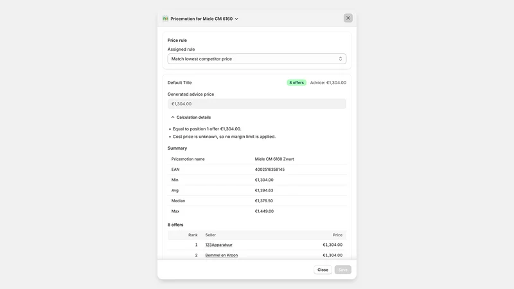Click the Price column header
Image resolution: width=514 pixels, height=289 pixels.
(x=337, y=235)
